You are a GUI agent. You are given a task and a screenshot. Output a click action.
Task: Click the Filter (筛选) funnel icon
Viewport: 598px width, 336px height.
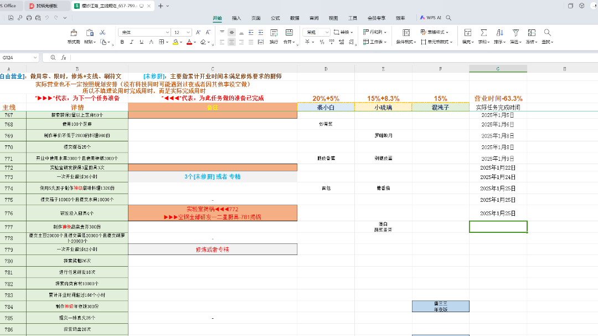pos(515,33)
